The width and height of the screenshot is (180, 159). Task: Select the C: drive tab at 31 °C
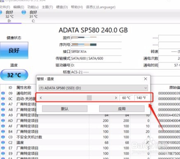click(x=33, y=16)
